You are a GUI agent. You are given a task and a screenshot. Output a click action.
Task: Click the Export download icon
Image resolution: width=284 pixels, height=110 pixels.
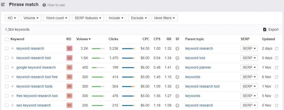click(265, 29)
